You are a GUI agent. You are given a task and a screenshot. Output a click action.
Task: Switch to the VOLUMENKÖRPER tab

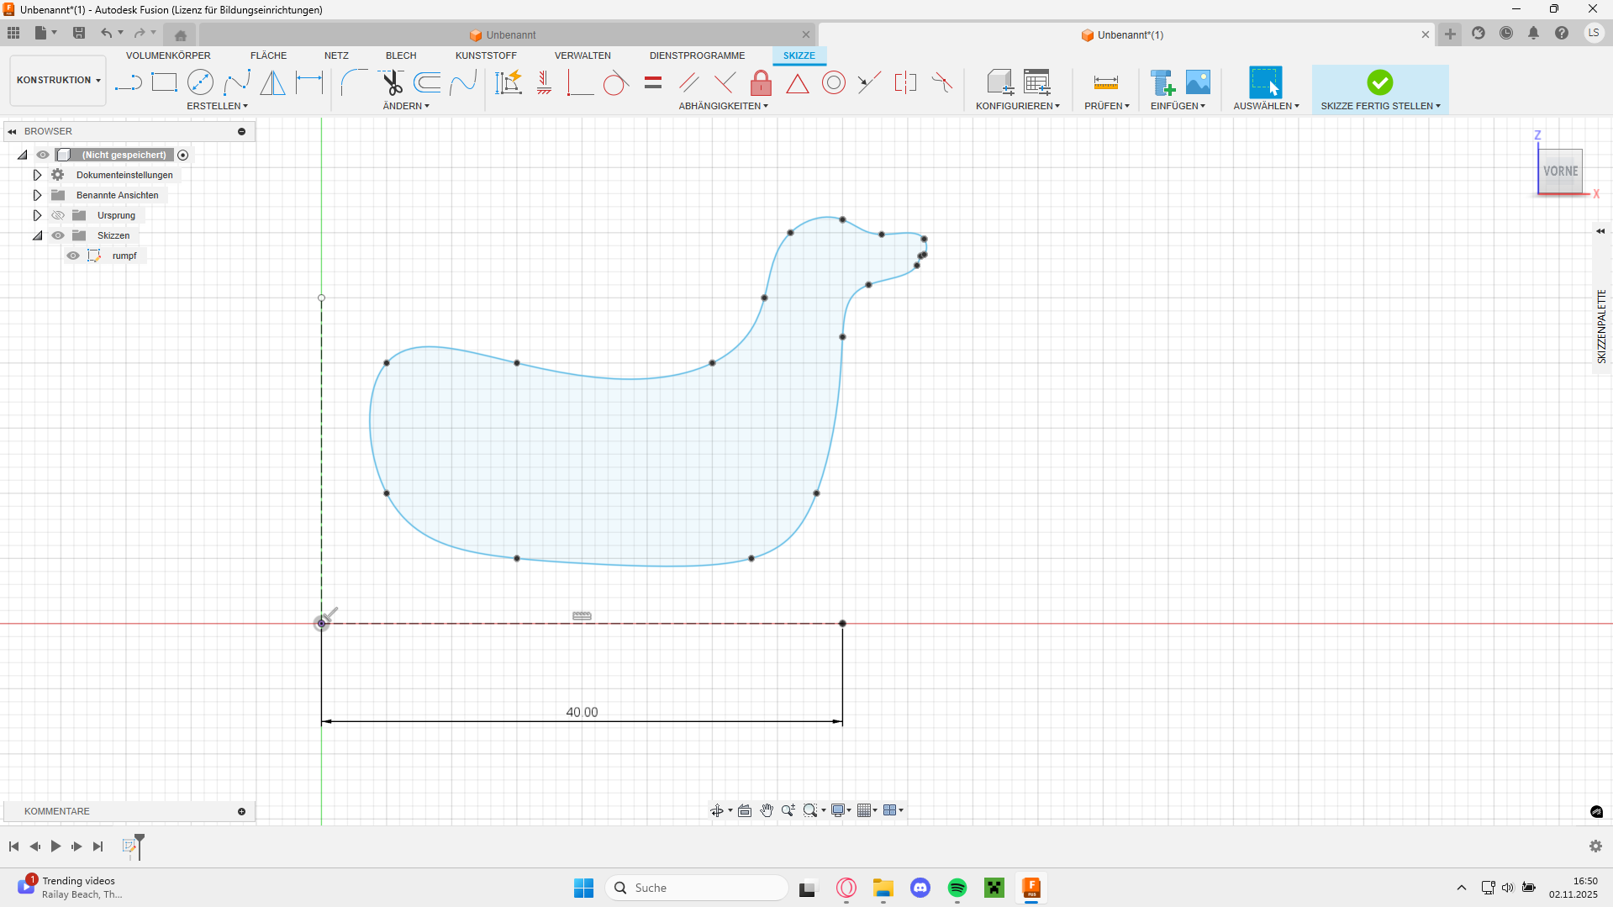tap(168, 55)
